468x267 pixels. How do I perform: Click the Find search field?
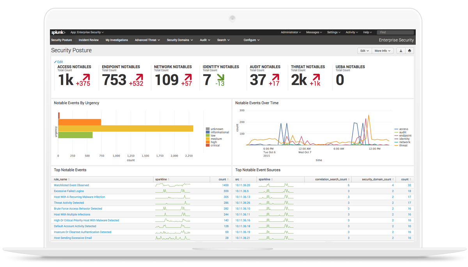[395, 32]
